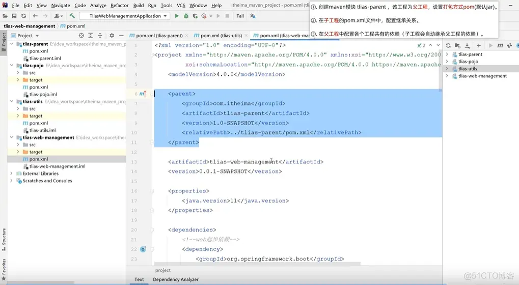This screenshot has height=285, width=519.
Task: Navigate forward with the right arrow icon
Action: coord(45,16)
